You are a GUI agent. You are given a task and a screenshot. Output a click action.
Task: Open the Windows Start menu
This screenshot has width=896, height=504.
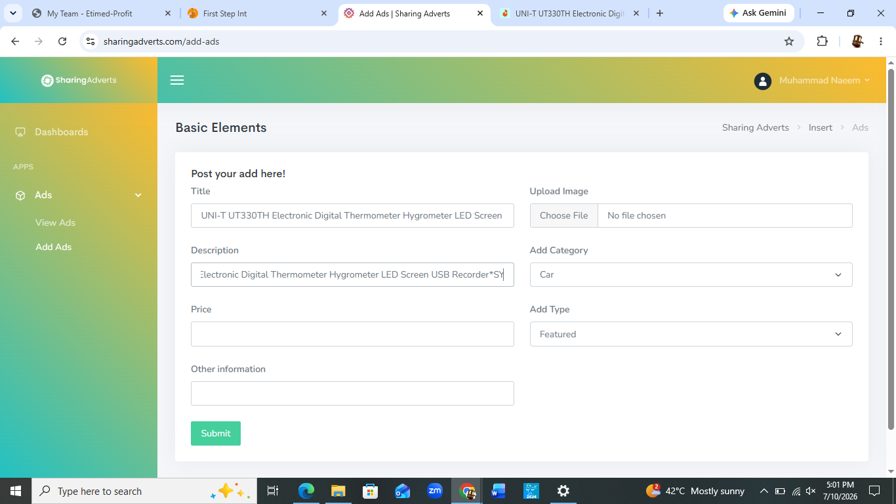point(16,491)
